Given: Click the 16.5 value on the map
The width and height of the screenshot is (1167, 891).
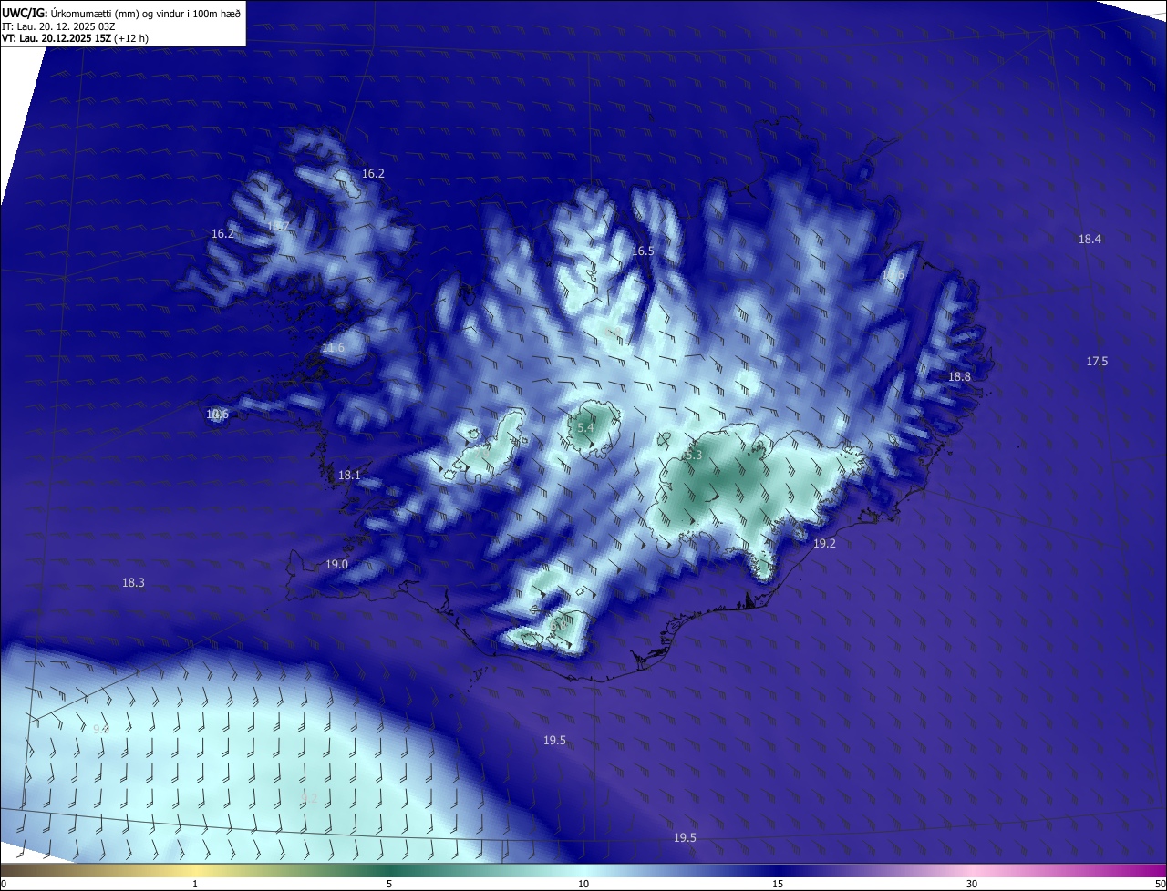Looking at the screenshot, I should click(x=644, y=251).
